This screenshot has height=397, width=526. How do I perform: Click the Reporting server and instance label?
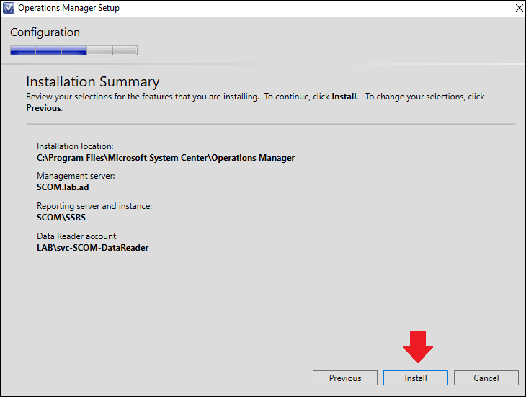coord(94,206)
